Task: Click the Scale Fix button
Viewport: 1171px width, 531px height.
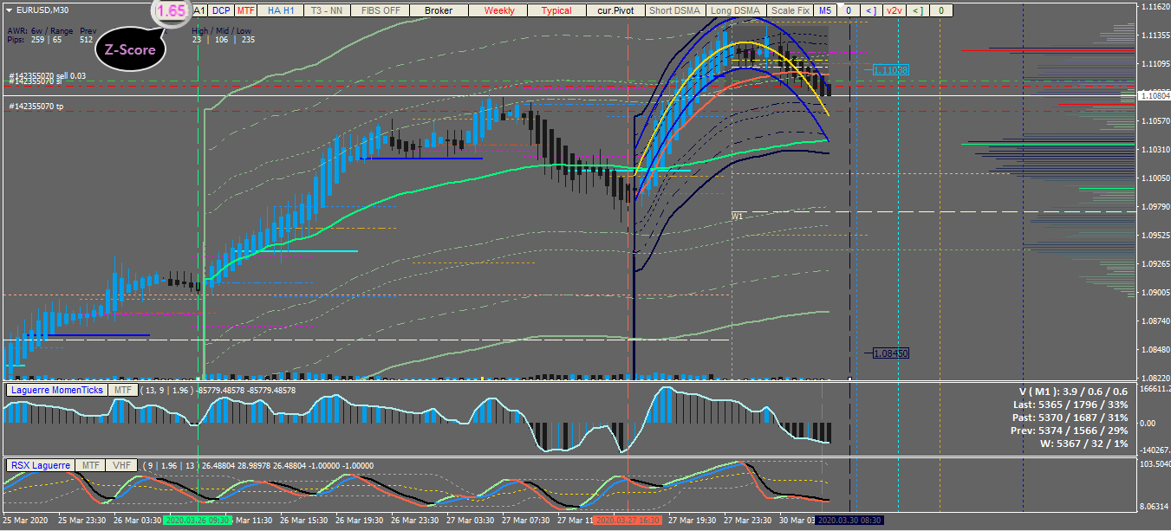Action: coord(790,10)
